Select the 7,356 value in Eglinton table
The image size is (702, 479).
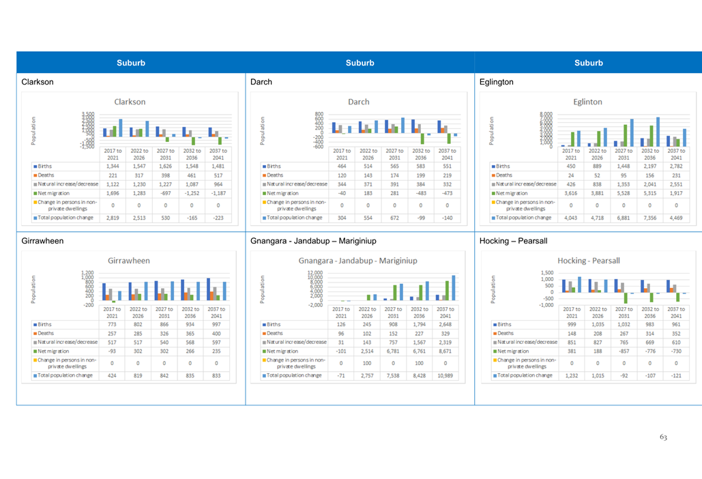(649, 218)
